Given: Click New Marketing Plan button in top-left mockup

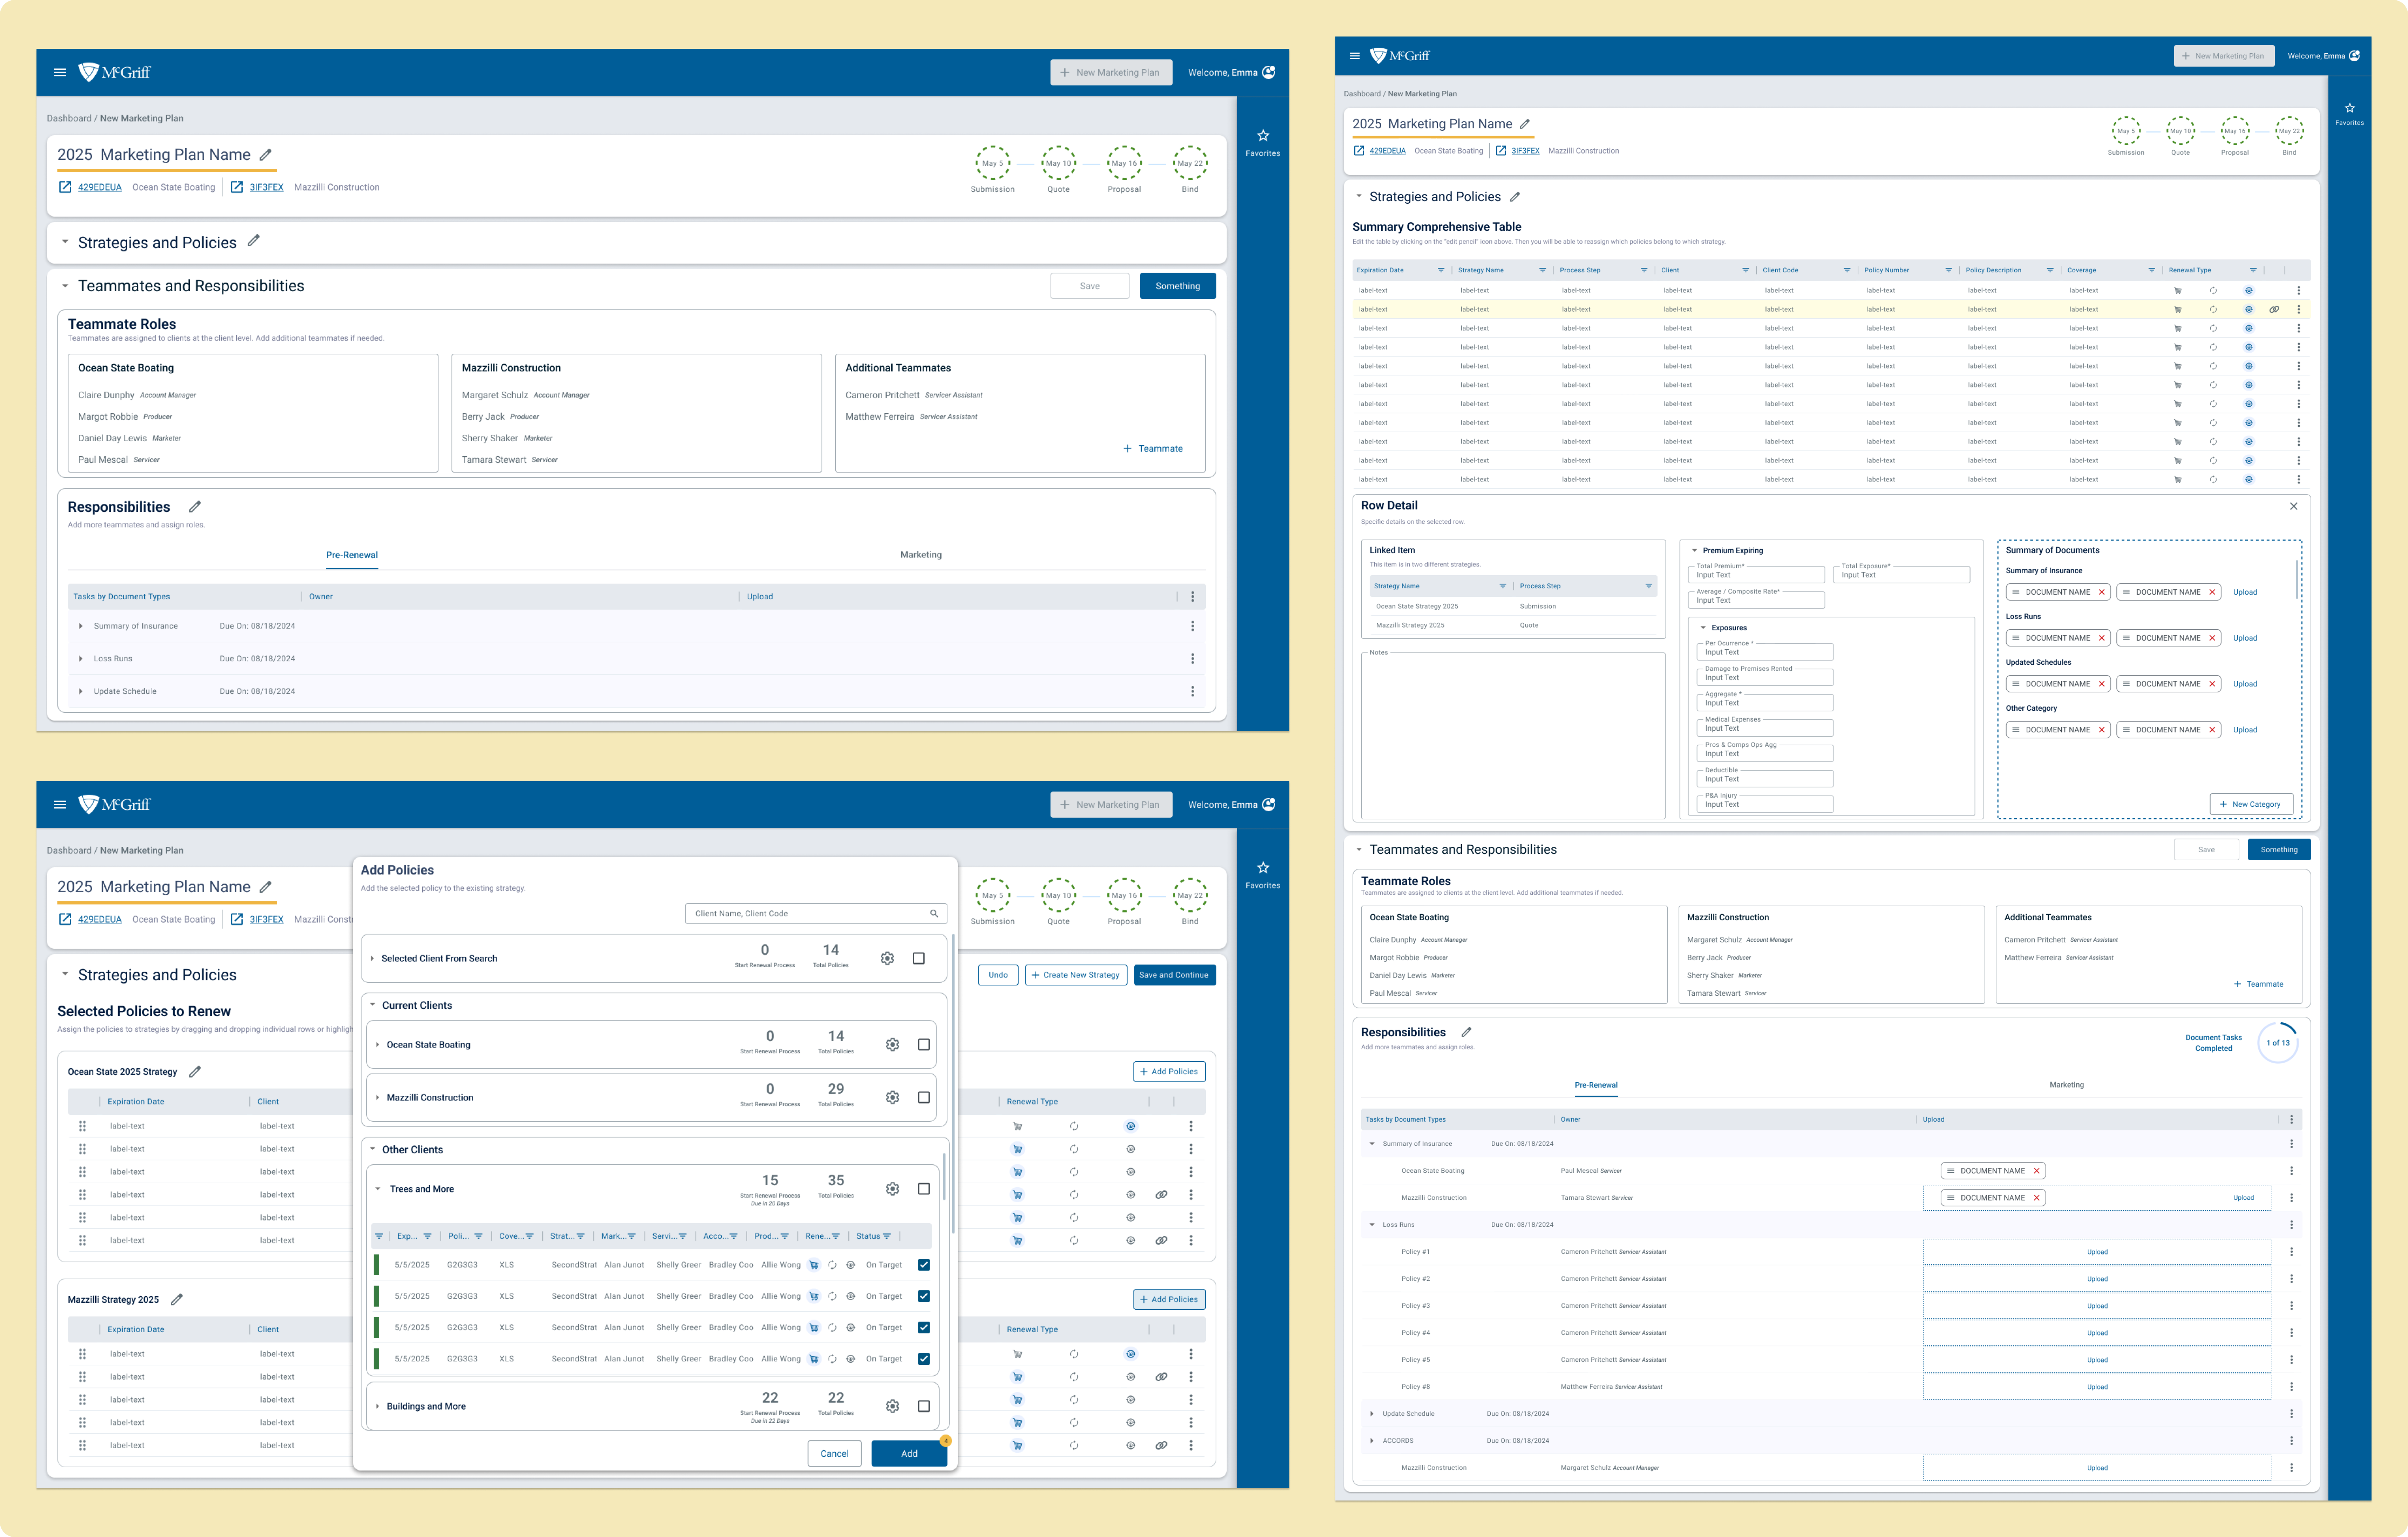Looking at the screenshot, I should coord(1111,72).
